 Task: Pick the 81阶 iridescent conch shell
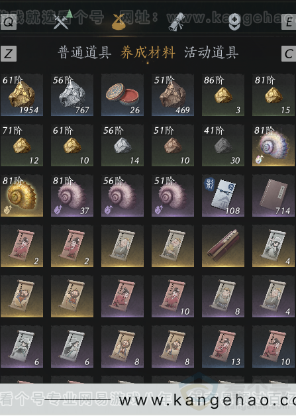[273, 145]
